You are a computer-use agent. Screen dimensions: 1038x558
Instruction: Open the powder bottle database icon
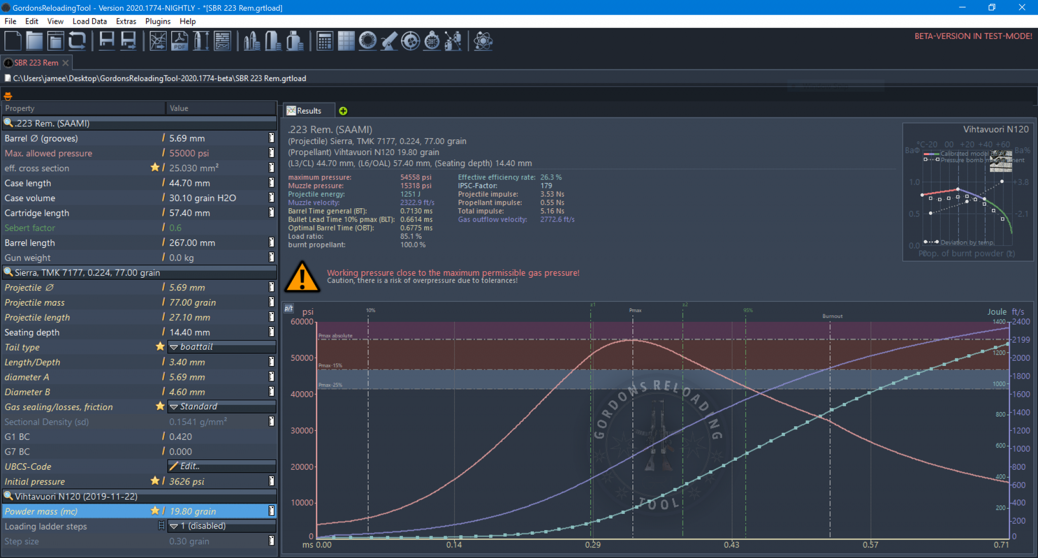point(294,41)
